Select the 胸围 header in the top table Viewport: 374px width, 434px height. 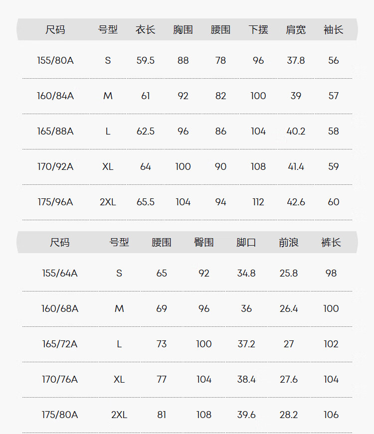pyautogui.click(x=183, y=30)
